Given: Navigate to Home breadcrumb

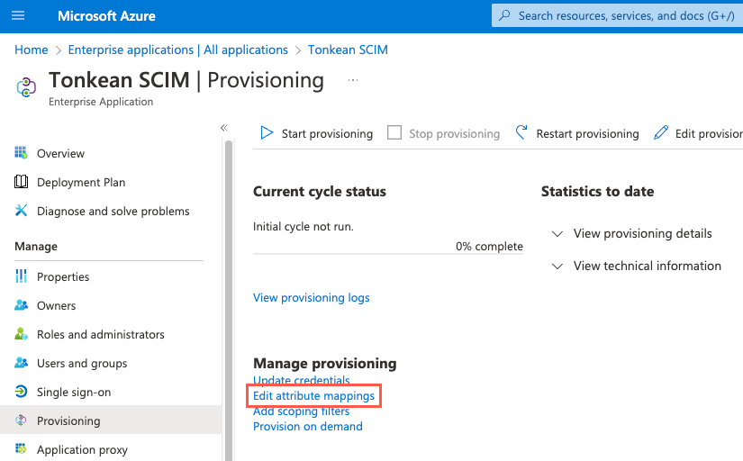Looking at the screenshot, I should pyautogui.click(x=32, y=50).
